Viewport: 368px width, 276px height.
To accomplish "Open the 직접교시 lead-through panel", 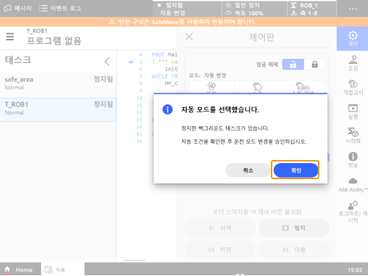I will pyautogui.click(x=353, y=87).
